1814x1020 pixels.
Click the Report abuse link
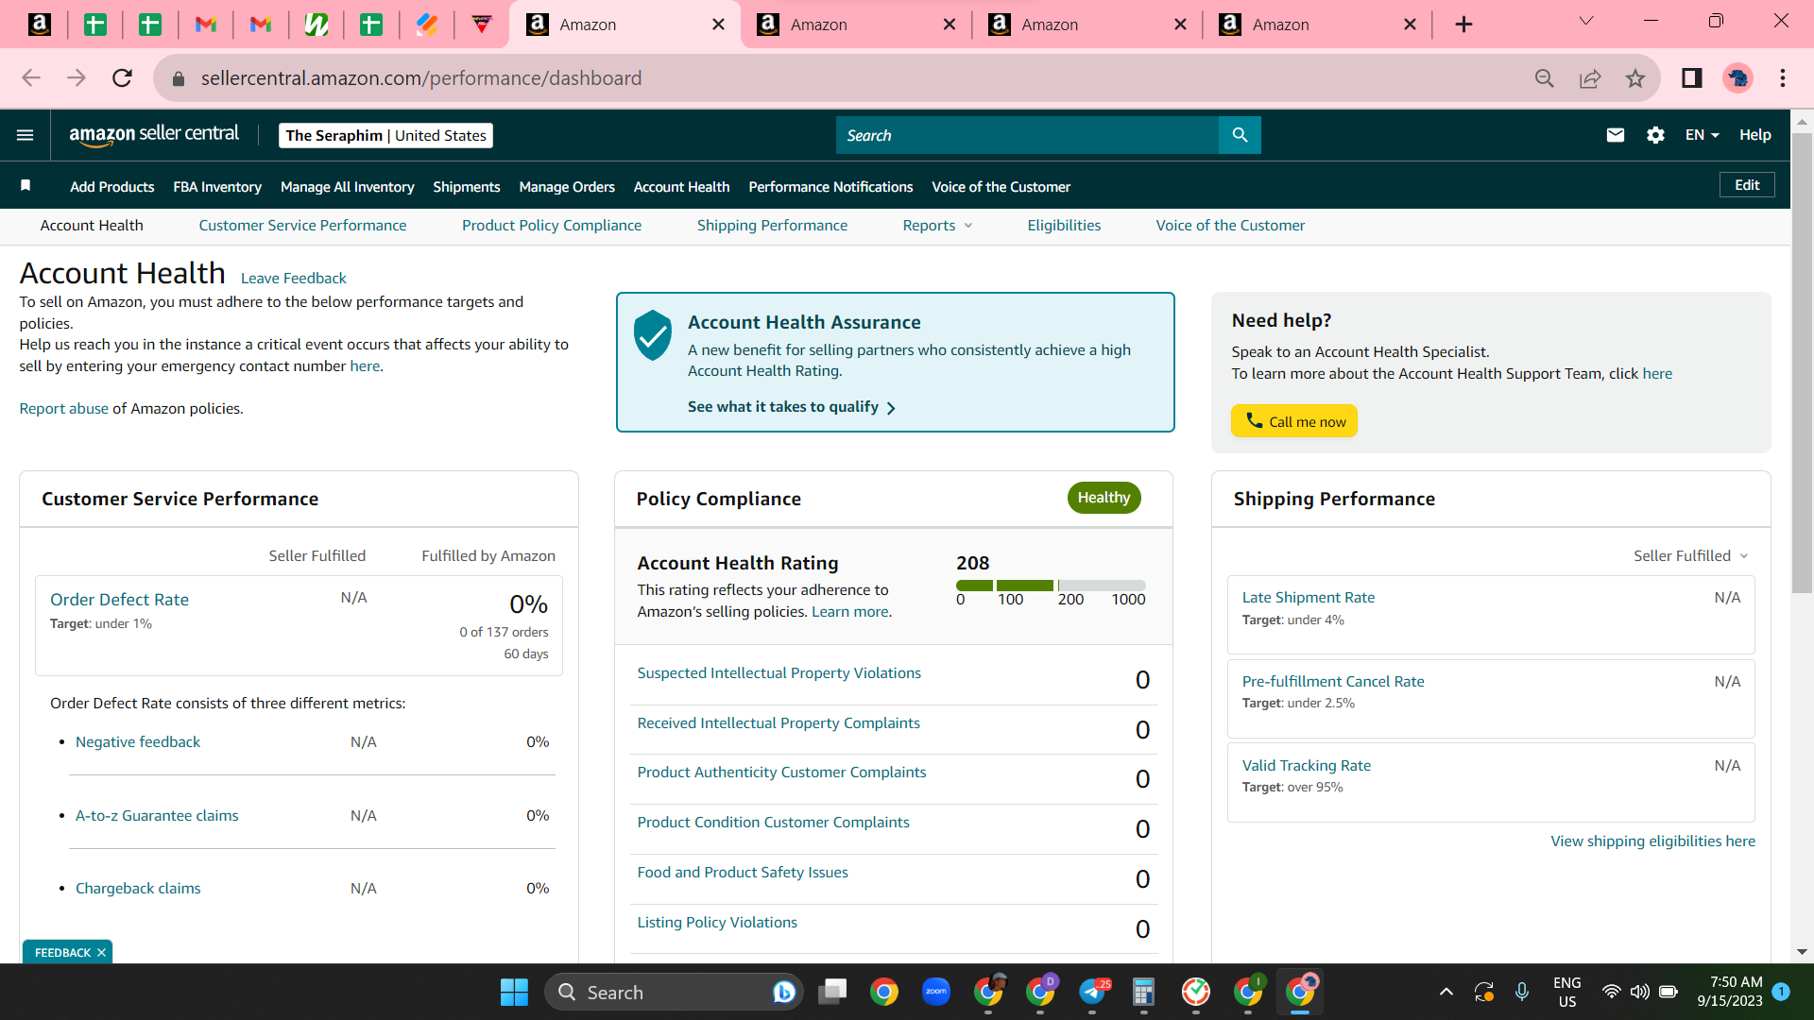click(64, 409)
